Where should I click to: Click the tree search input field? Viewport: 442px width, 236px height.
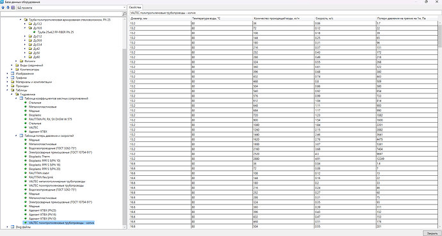coord(61,14)
